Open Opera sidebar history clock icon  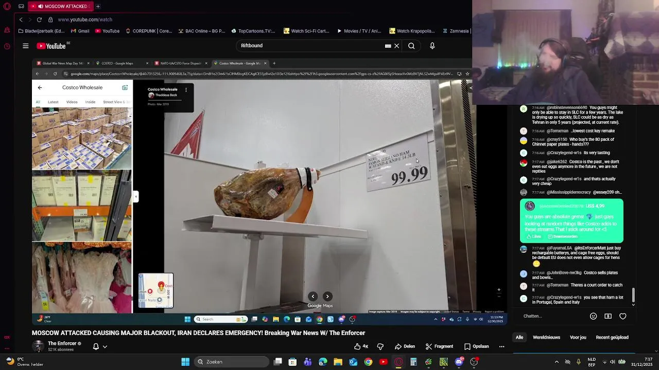click(x=7, y=46)
